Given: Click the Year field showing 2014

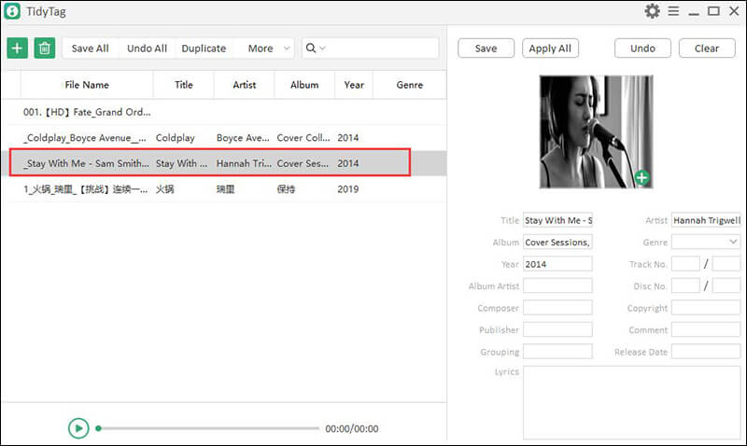Looking at the screenshot, I should [557, 264].
